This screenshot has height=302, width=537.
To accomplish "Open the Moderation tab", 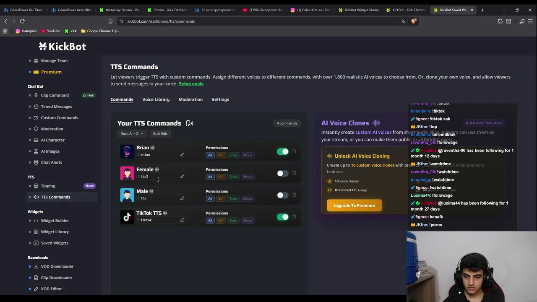I will tap(190, 99).
